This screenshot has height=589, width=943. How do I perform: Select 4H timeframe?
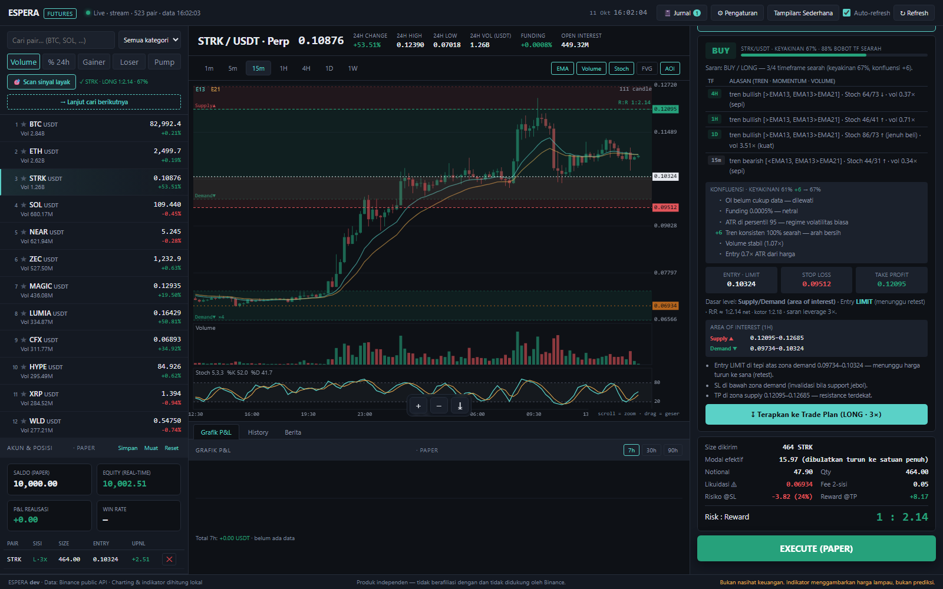click(306, 68)
